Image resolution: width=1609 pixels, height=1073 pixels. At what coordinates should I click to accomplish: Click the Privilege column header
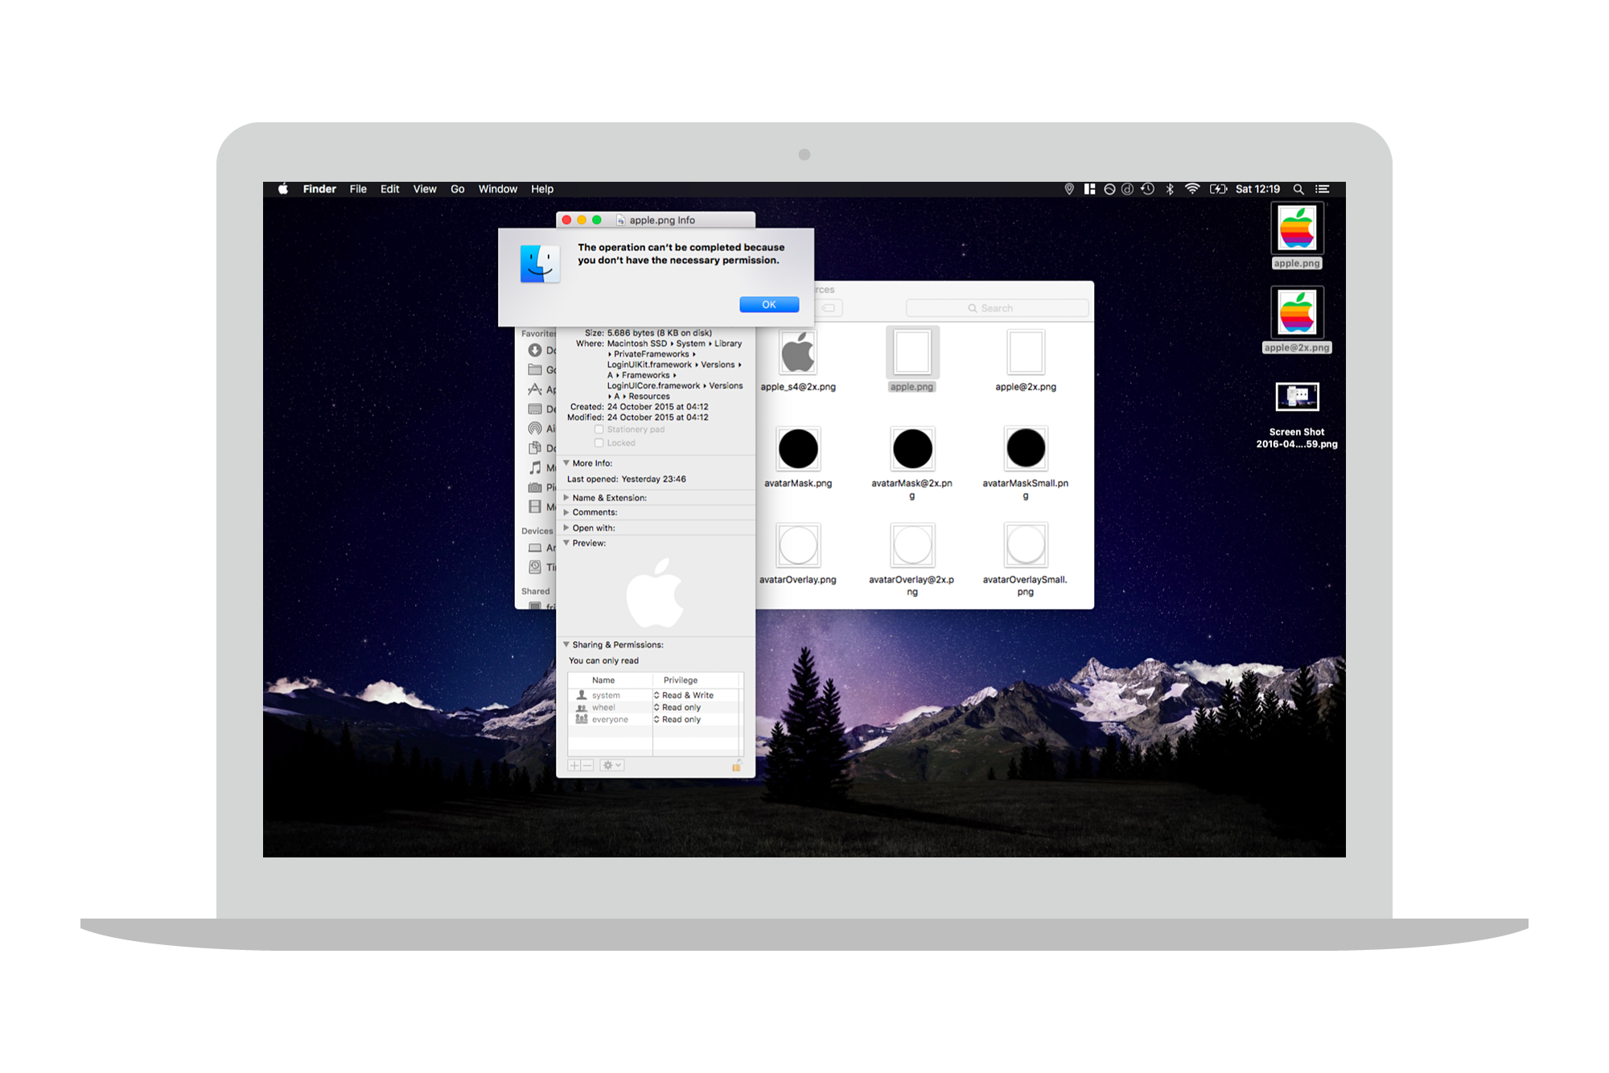[x=681, y=680]
